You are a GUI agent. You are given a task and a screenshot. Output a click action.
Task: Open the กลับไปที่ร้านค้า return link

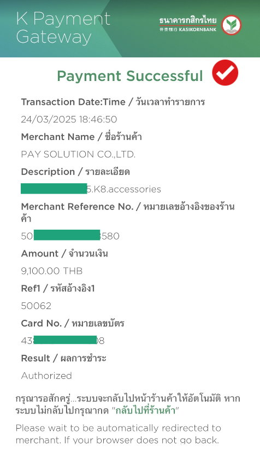[145, 411]
